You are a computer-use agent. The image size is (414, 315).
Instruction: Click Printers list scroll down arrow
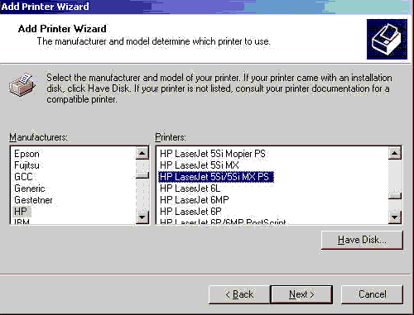tap(395, 217)
